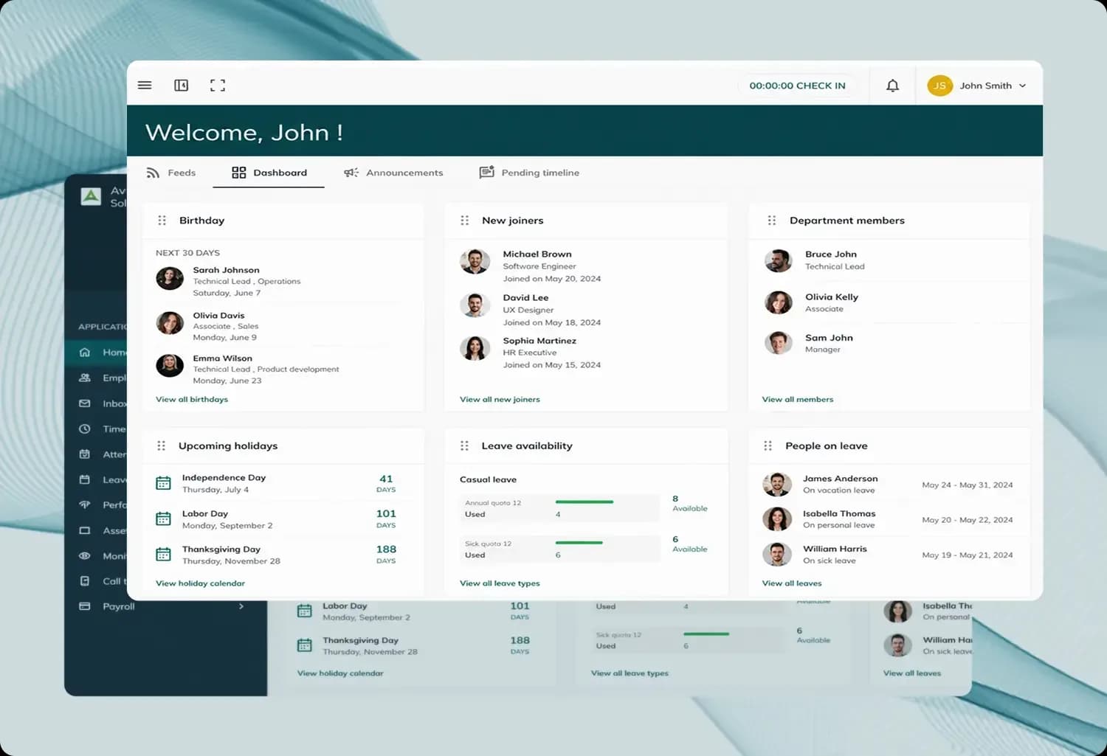
Task: Click the Inbox envelope icon in background sidebar
Action: click(x=85, y=403)
